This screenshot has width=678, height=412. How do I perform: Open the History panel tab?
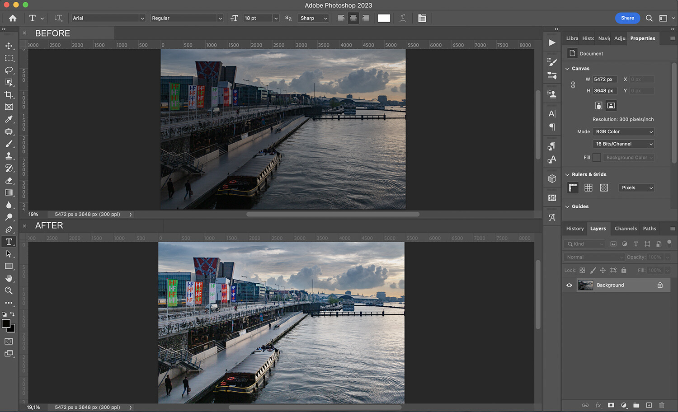click(574, 229)
